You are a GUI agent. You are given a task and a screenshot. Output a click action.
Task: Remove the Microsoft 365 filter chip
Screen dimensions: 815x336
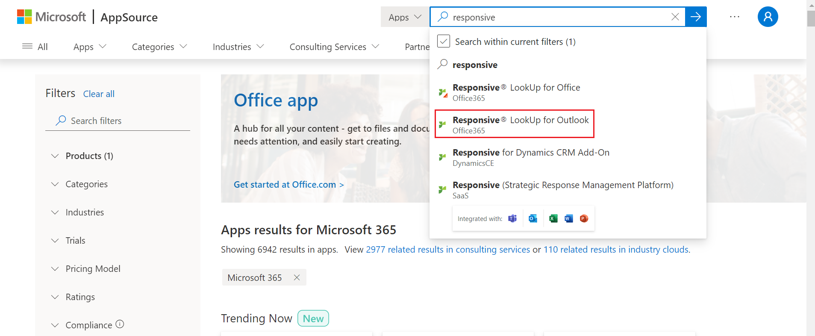pyautogui.click(x=297, y=277)
